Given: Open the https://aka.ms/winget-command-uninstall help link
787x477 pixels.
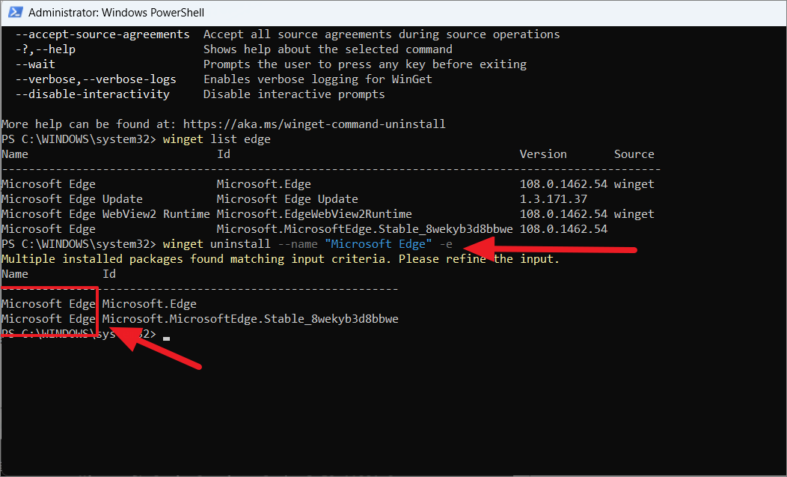Looking at the screenshot, I should click(314, 124).
